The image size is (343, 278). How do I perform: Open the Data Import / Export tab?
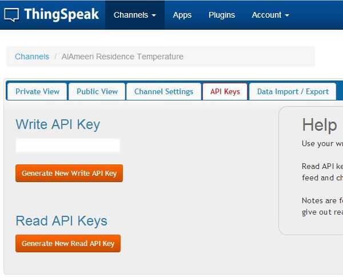pos(293,91)
